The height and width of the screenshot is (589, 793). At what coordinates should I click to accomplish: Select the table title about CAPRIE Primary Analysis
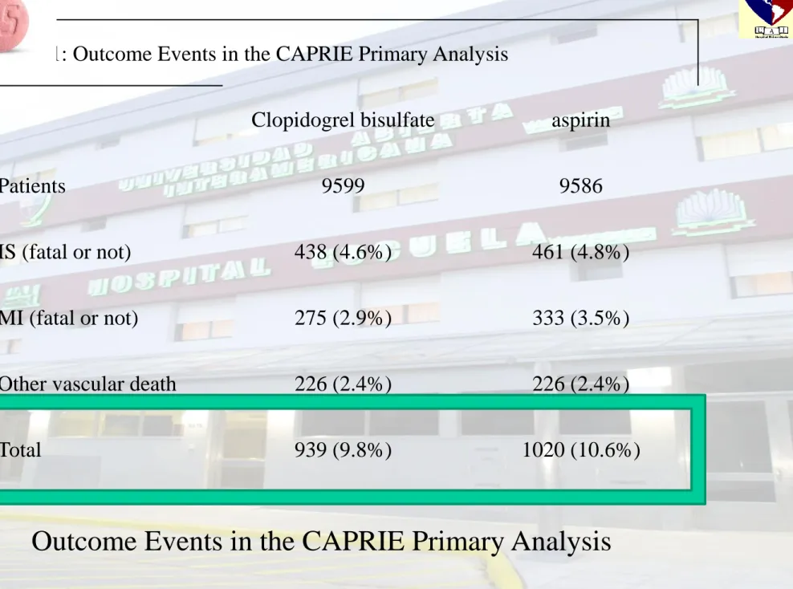click(282, 54)
